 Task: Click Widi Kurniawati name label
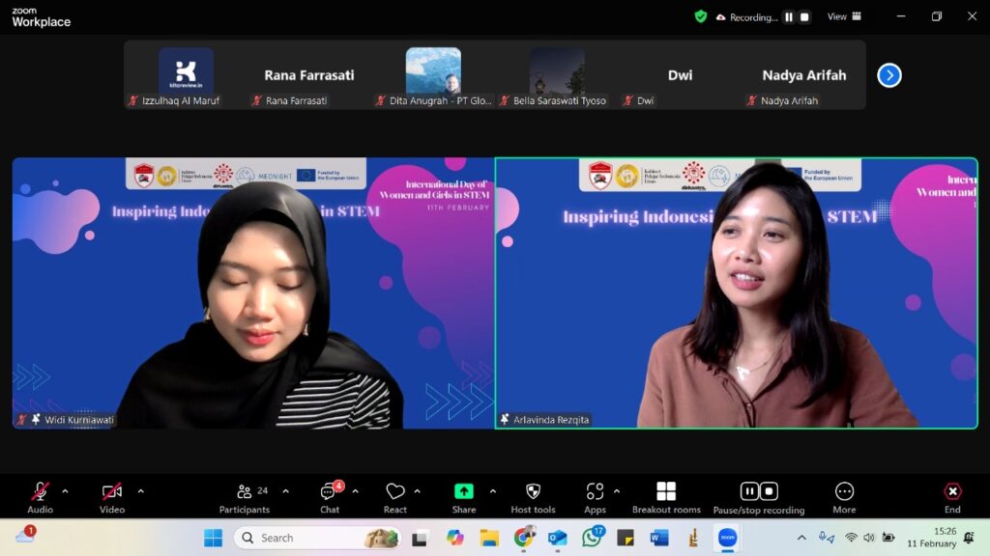click(79, 419)
